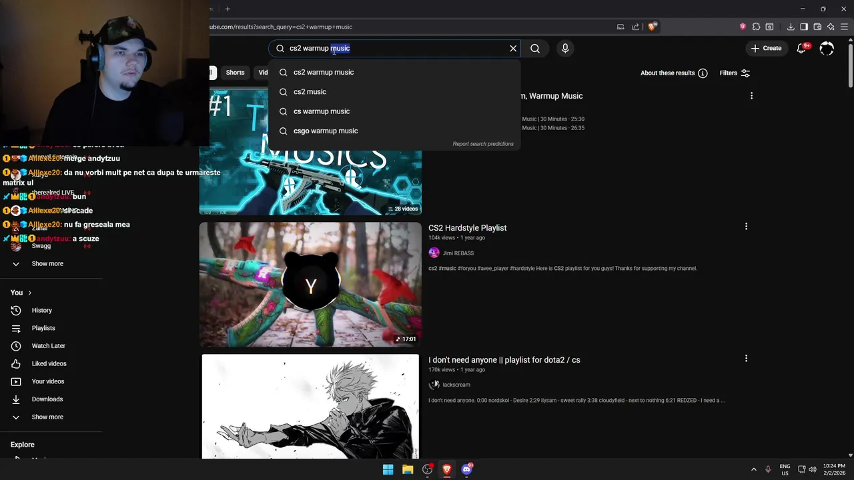854x480 pixels.
Task: Open the CS2 Hardstyle Playlist thumbnail
Action: click(x=310, y=285)
